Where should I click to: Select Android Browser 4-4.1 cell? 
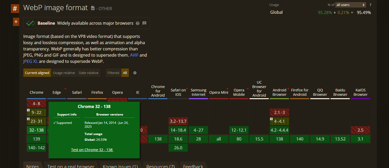279,121
